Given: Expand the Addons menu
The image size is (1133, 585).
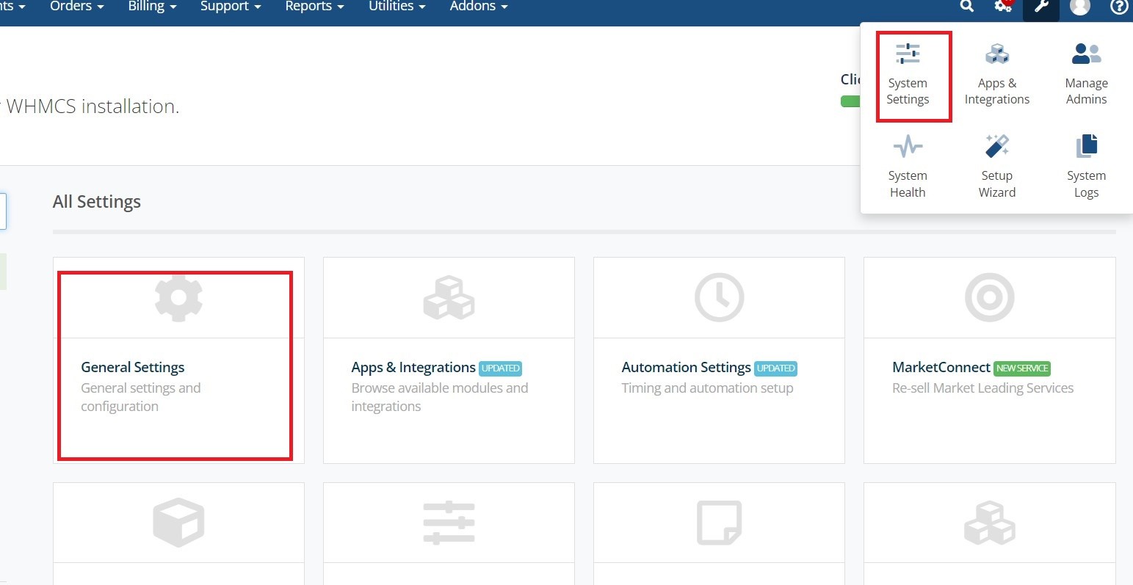Looking at the screenshot, I should 479,7.
